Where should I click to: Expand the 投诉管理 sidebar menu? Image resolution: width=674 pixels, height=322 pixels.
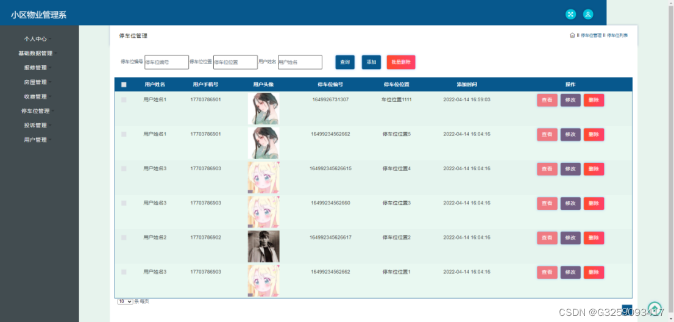(x=38, y=126)
